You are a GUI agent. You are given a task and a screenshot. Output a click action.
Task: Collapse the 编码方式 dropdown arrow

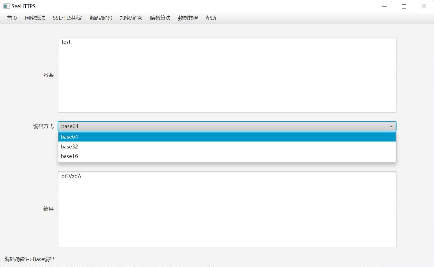pyautogui.click(x=391, y=126)
